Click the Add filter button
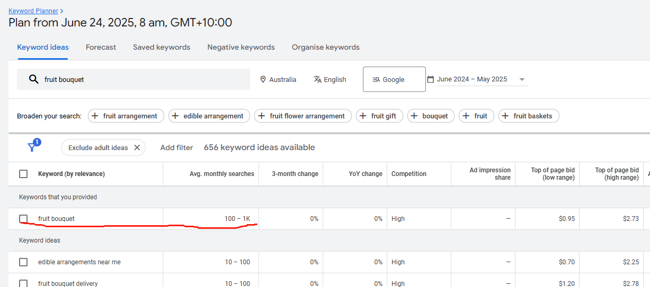Screen dimensions: 650x287 coord(176,147)
